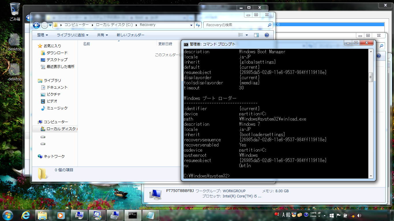Click the Windows Start orb

[7, 215]
